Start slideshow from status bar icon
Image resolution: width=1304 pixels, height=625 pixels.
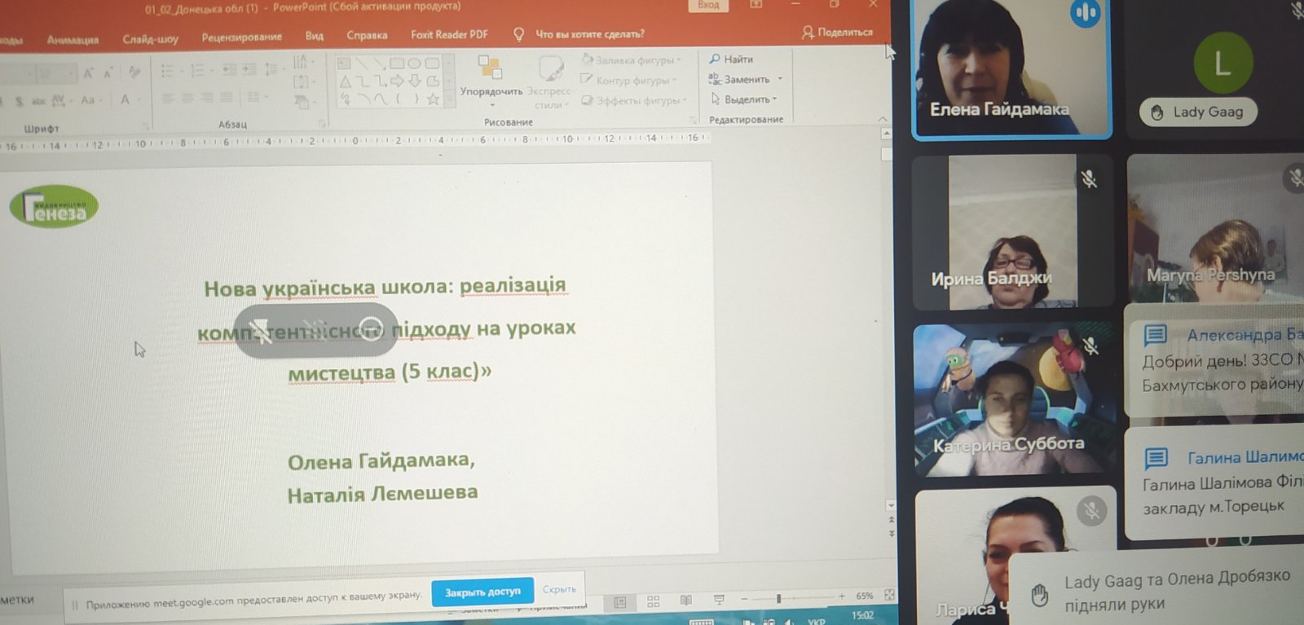[x=719, y=600]
